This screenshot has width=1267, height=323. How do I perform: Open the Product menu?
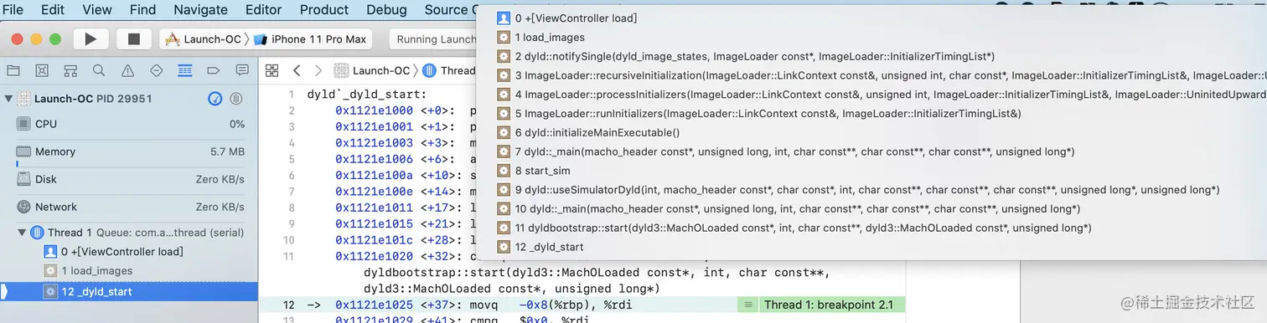click(x=324, y=10)
